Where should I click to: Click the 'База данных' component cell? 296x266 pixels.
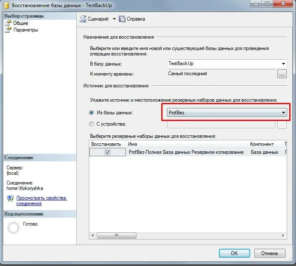[x=264, y=152]
